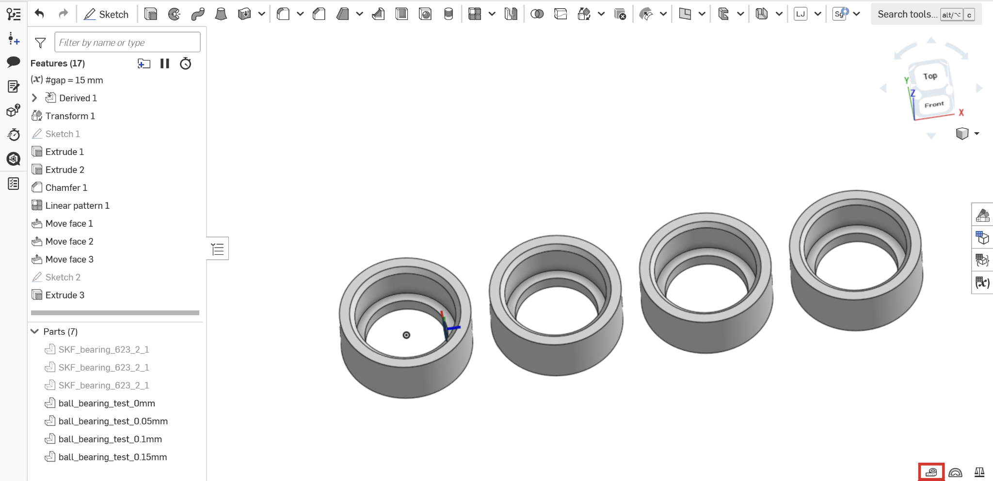Click the Sketch button
Screen dimensions: 993x481
106,14
